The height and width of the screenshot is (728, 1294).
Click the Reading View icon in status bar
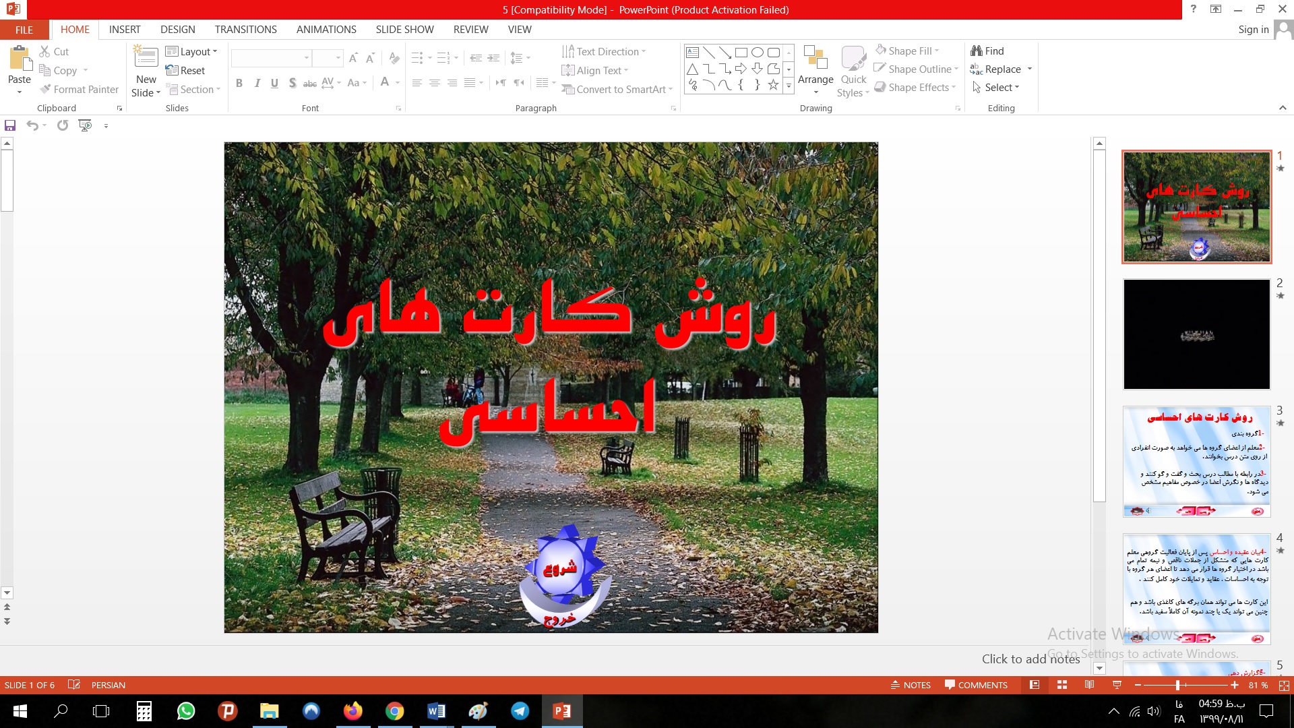pos(1089,685)
